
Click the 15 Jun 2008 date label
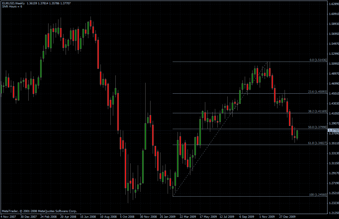[88, 217]
